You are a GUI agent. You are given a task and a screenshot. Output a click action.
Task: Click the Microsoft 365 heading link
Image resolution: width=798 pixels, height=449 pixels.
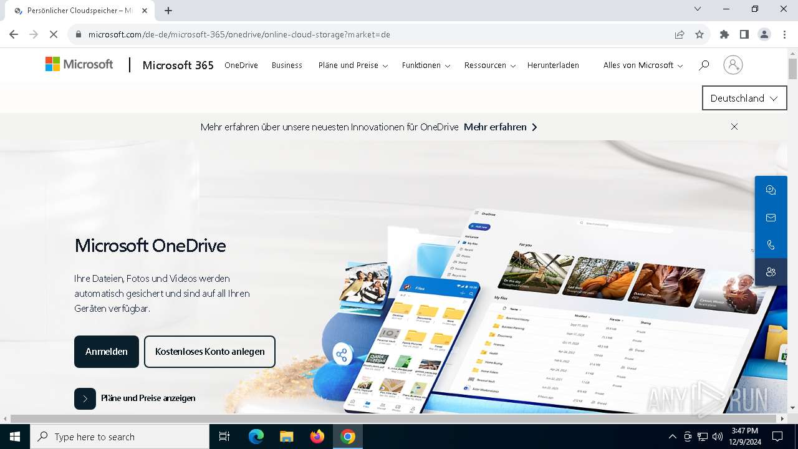coord(178,65)
